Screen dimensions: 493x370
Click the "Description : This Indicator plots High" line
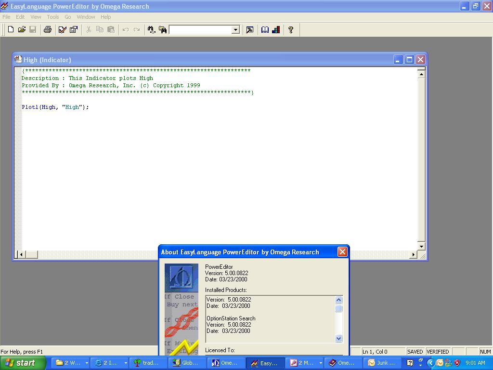(x=88, y=78)
